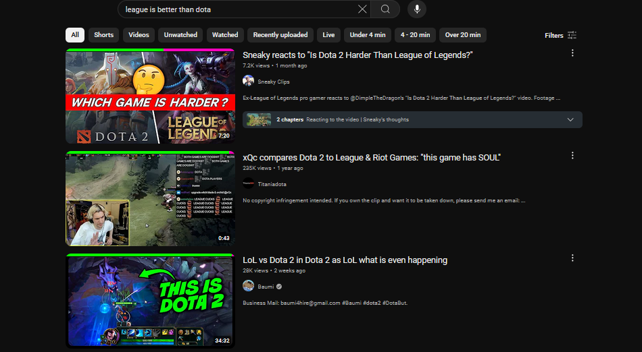Open more options for Sneaky reacts video
Viewport: 642px width, 352px height.
pos(572,53)
